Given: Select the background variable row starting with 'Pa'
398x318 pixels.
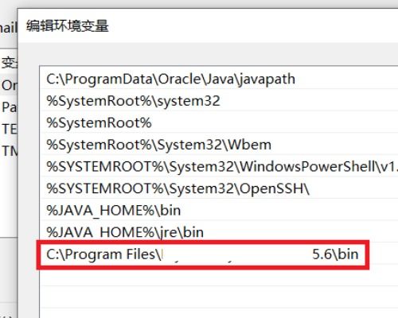Looking at the screenshot, I should (x=9, y=107).
